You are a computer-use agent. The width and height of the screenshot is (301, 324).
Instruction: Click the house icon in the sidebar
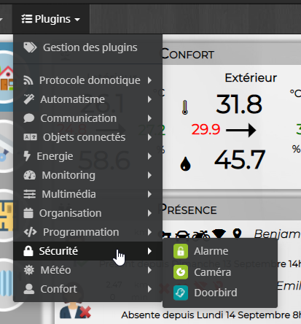(7, 77)
